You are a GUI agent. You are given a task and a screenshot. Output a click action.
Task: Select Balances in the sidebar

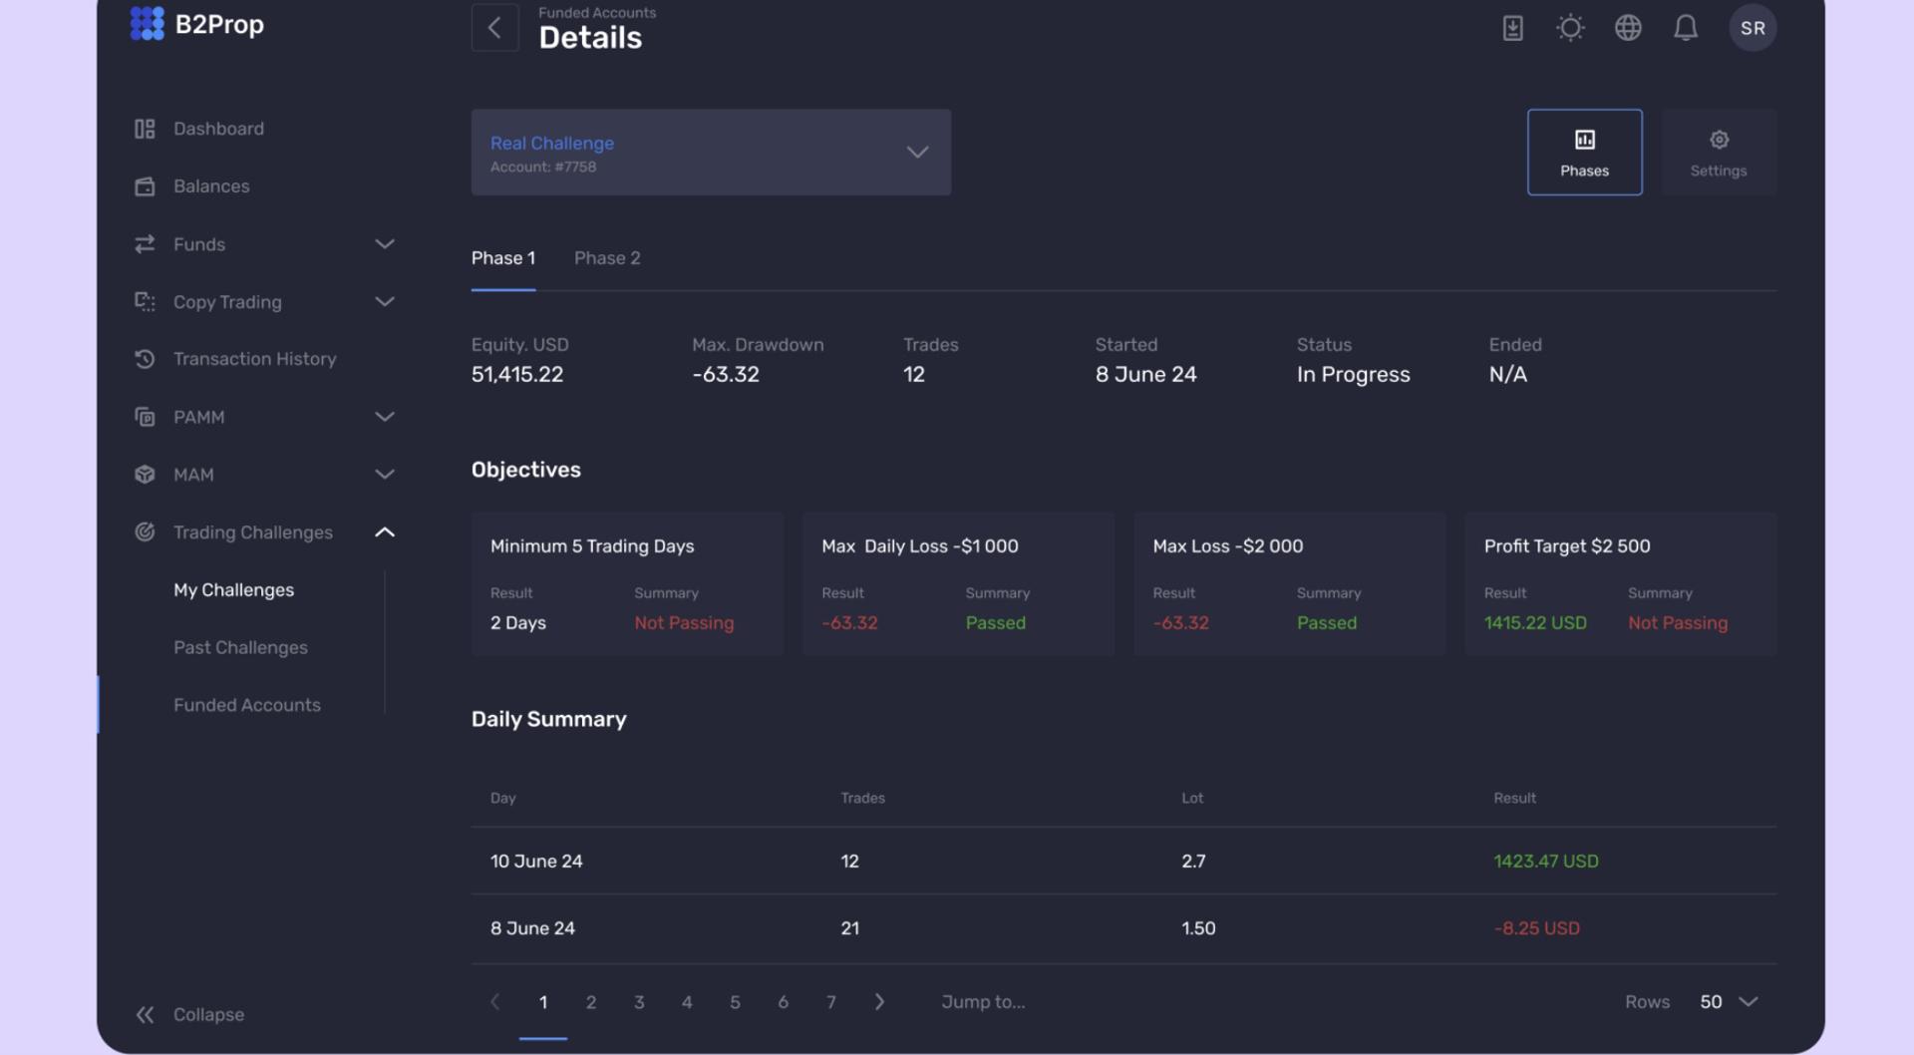click(211, 185)
